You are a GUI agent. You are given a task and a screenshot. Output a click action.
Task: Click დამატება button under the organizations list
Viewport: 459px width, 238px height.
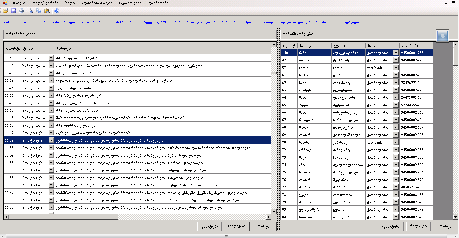tap(209, 226)
